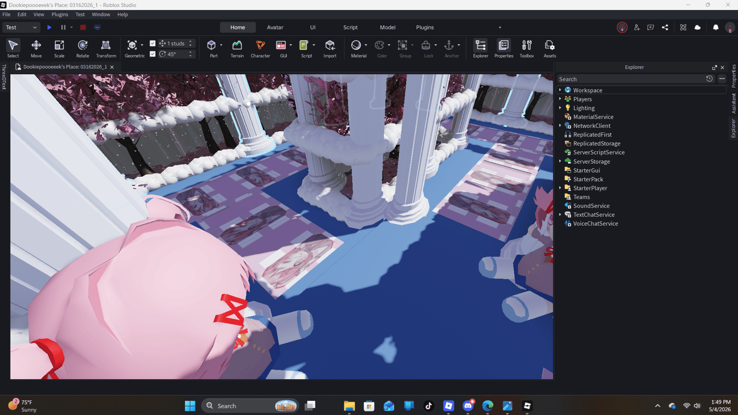Open the Model ribbon tab

[x=388, y=28]
